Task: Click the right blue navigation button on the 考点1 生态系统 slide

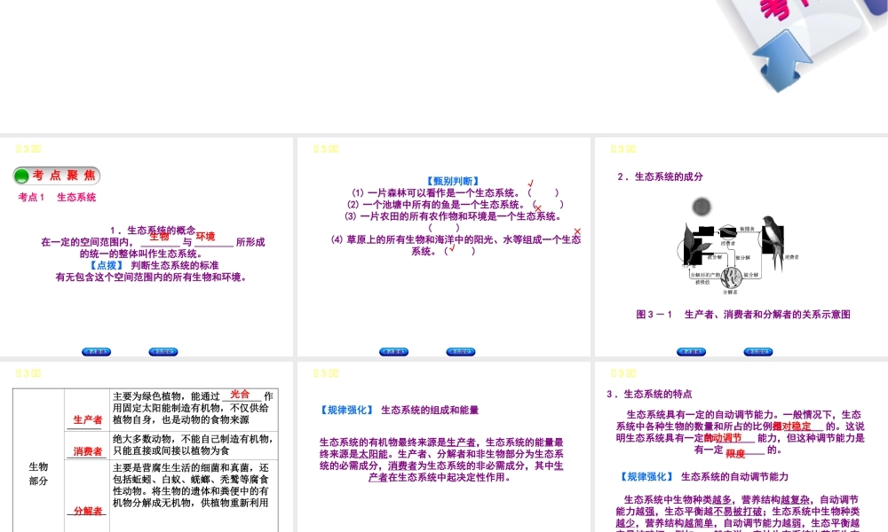Action: [163, 352]
